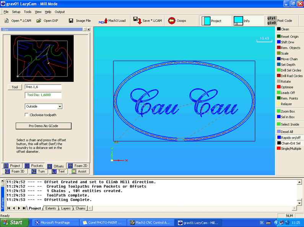Screen dimensions: 304x227
Task: Activate Zoom Box tool
Action: pos(286,111)
